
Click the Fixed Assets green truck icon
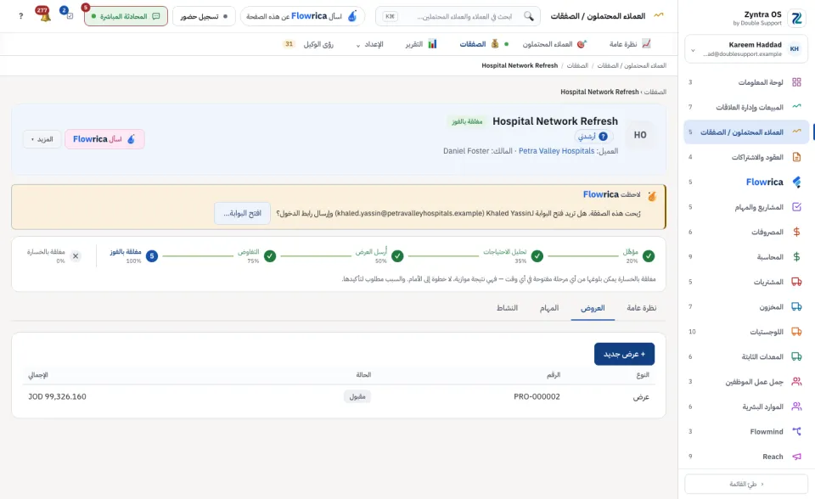coord(796,356)
